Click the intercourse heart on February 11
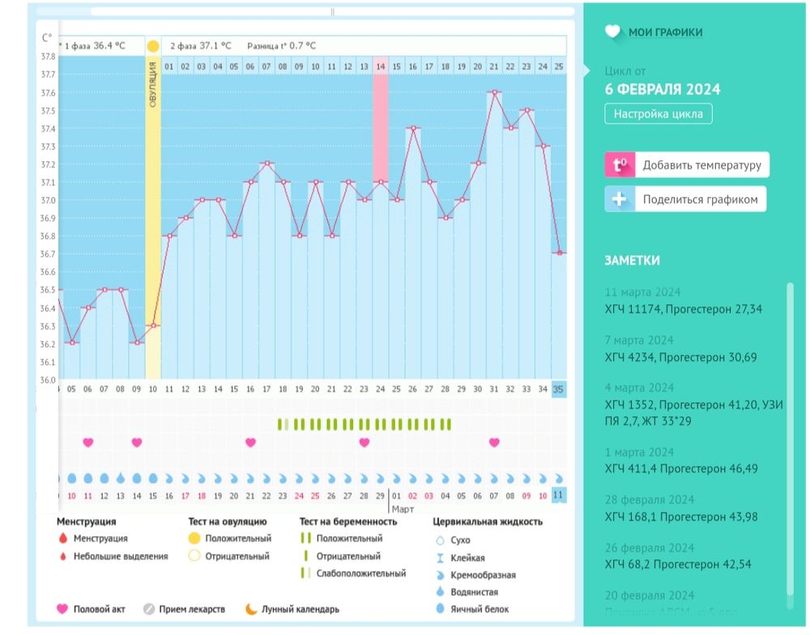Image resolution: width=810 pixels, height=635 pixels. (x=88, y=442)
